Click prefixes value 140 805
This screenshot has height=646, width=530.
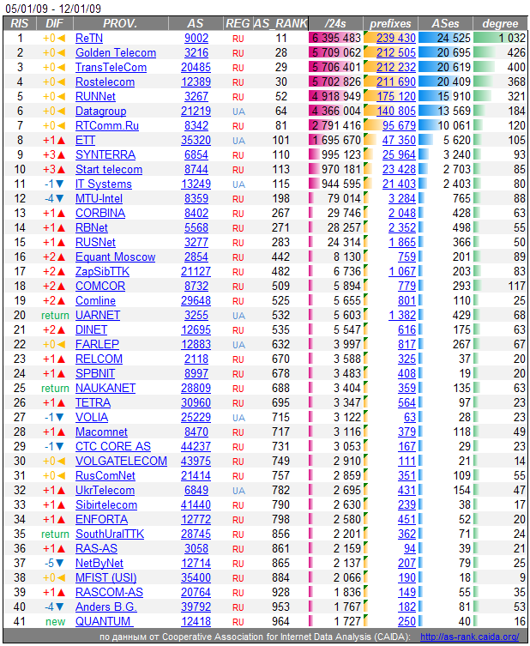tap(395, 112)
